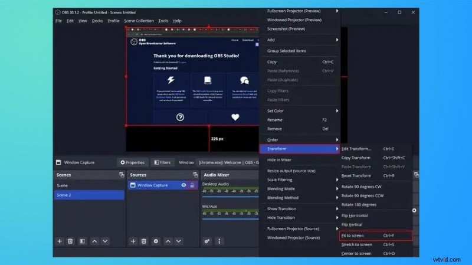
Task: Expand the Set Color submenu
Action: [x=337, y=111]
